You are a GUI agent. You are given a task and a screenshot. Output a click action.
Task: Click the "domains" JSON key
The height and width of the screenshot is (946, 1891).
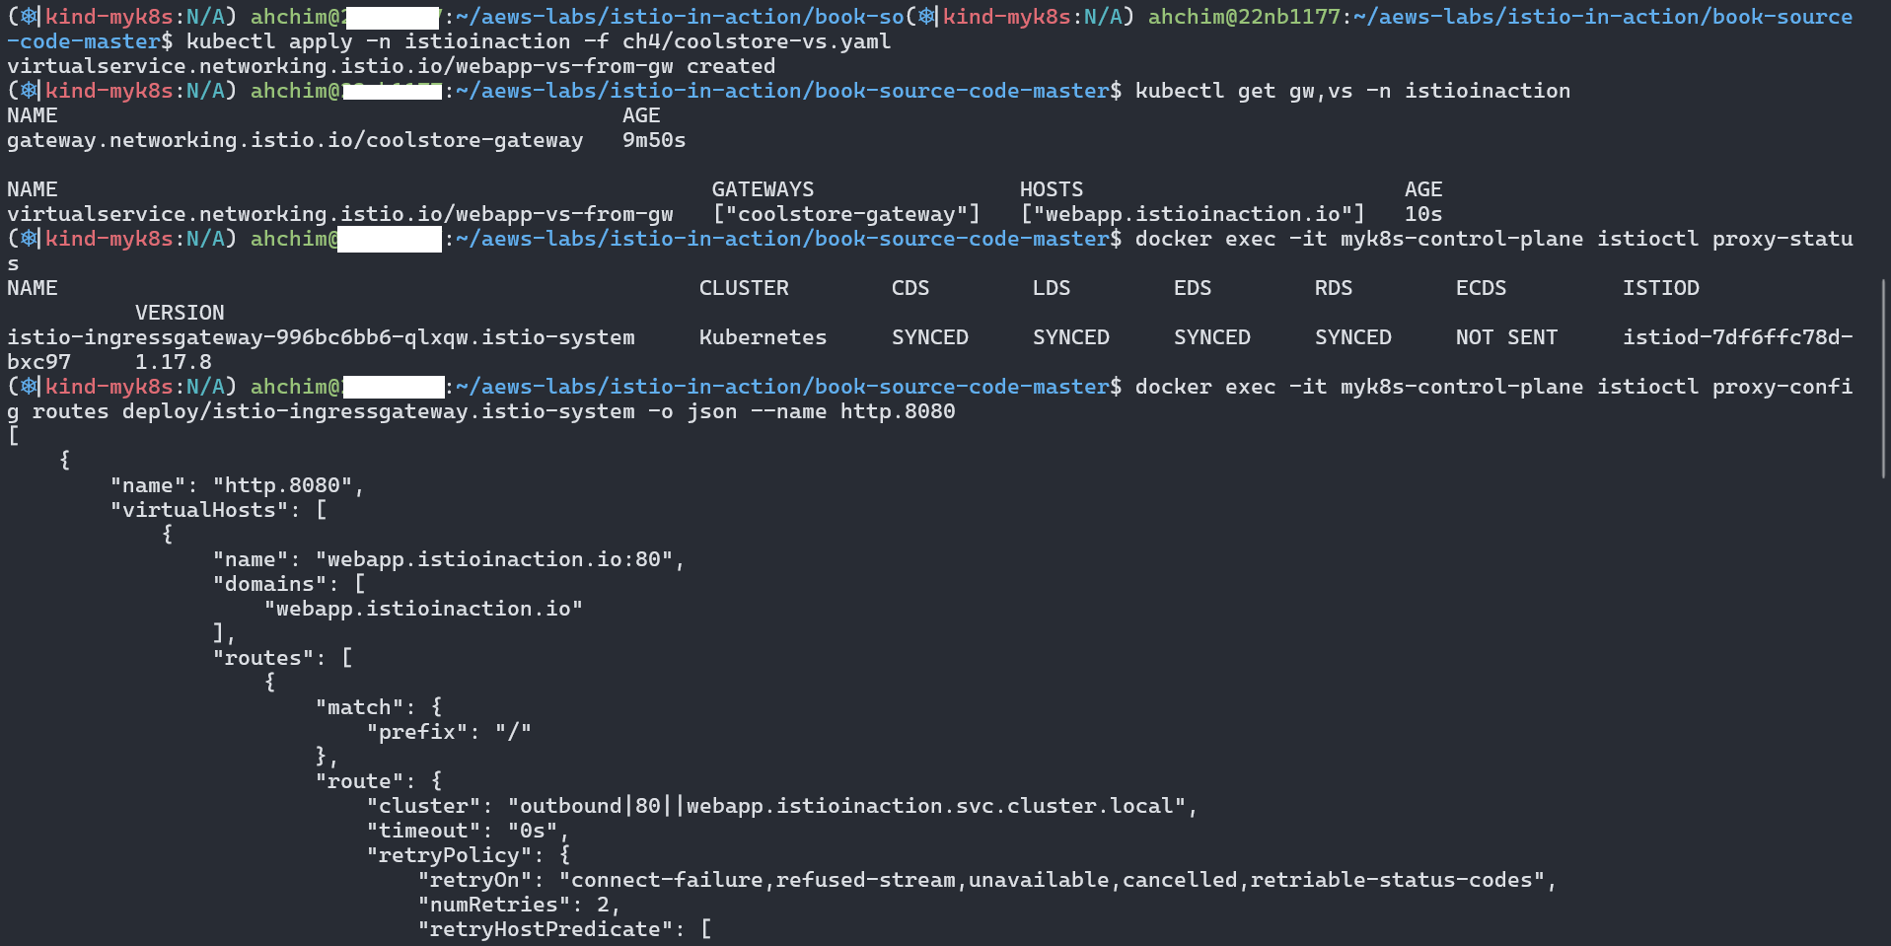(269, 584)
